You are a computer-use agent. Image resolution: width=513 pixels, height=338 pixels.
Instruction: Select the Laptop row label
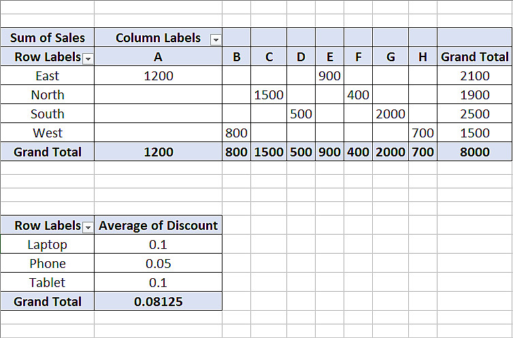(x=48, y=245)
